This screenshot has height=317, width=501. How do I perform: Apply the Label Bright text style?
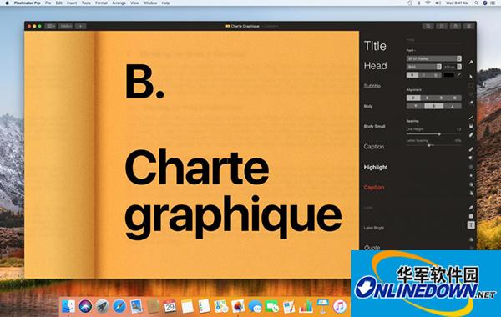(374, 228)
